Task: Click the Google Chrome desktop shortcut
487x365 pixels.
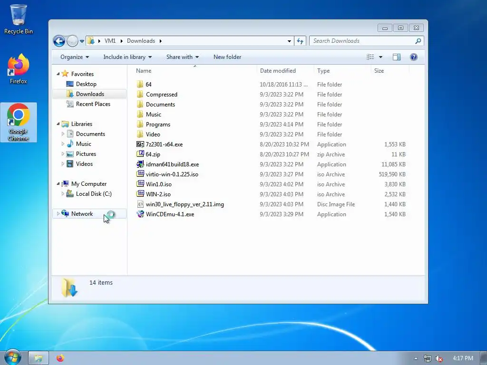Action: tap(19, 122)
